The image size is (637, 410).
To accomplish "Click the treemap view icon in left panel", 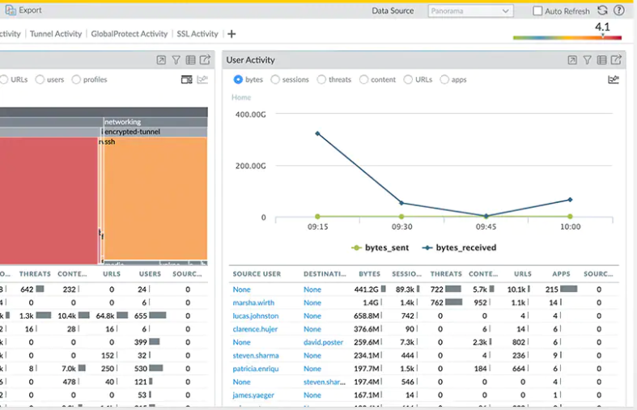I will pos(186,79).
